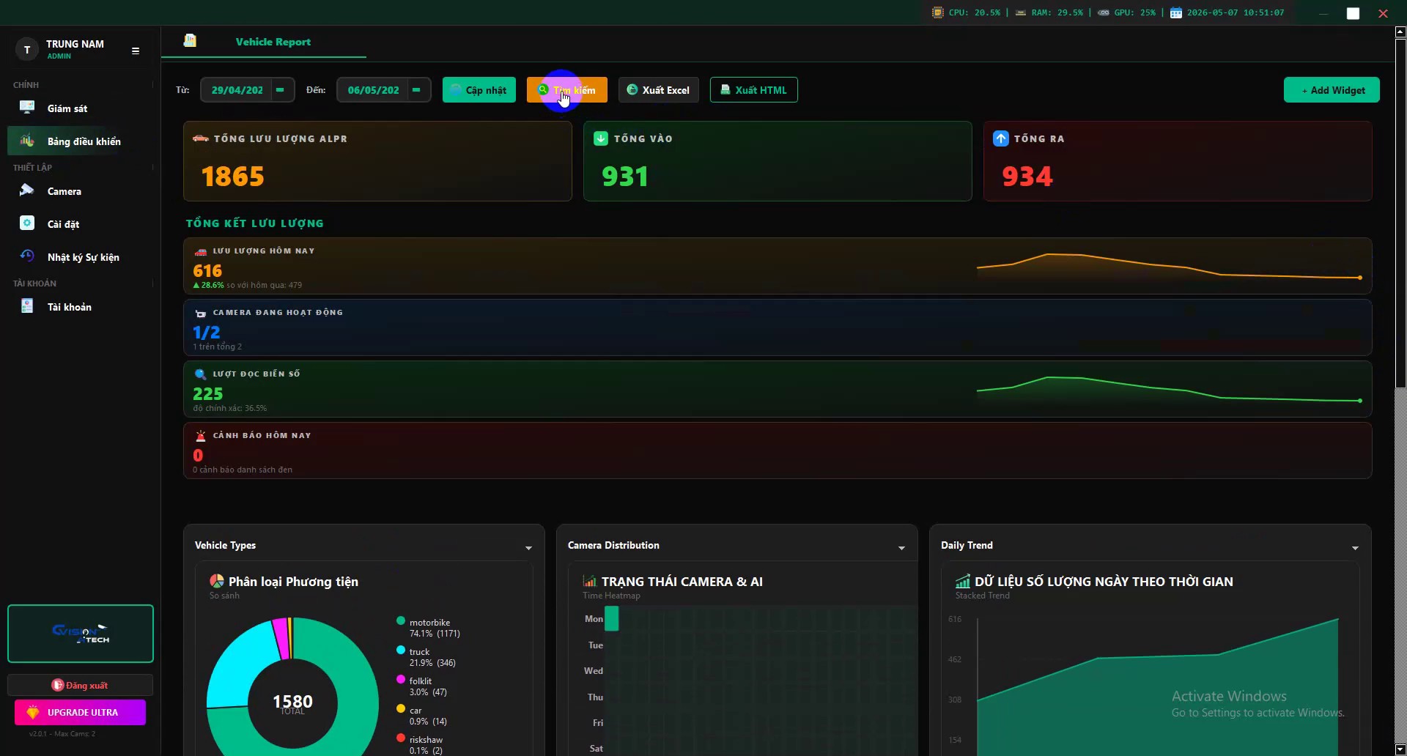
Task: Click the siren icon in Cảnh báo hôm nay
Action: tap(201, 436)
